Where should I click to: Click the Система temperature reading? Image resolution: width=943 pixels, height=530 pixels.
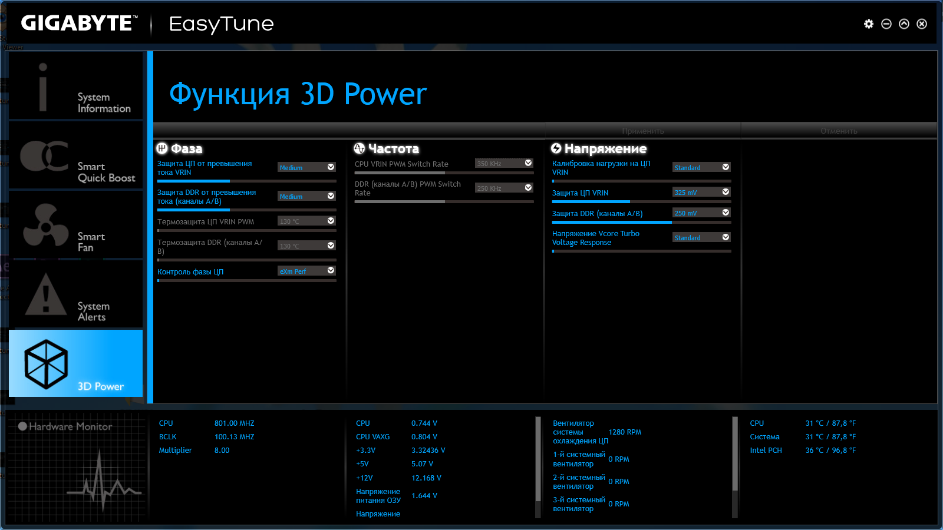tap(831, 437)
